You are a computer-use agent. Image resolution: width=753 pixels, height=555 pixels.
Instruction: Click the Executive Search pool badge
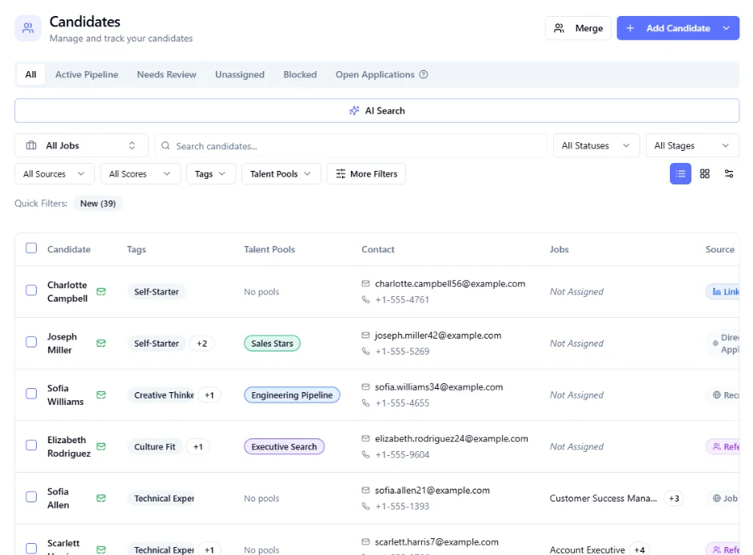284,446
